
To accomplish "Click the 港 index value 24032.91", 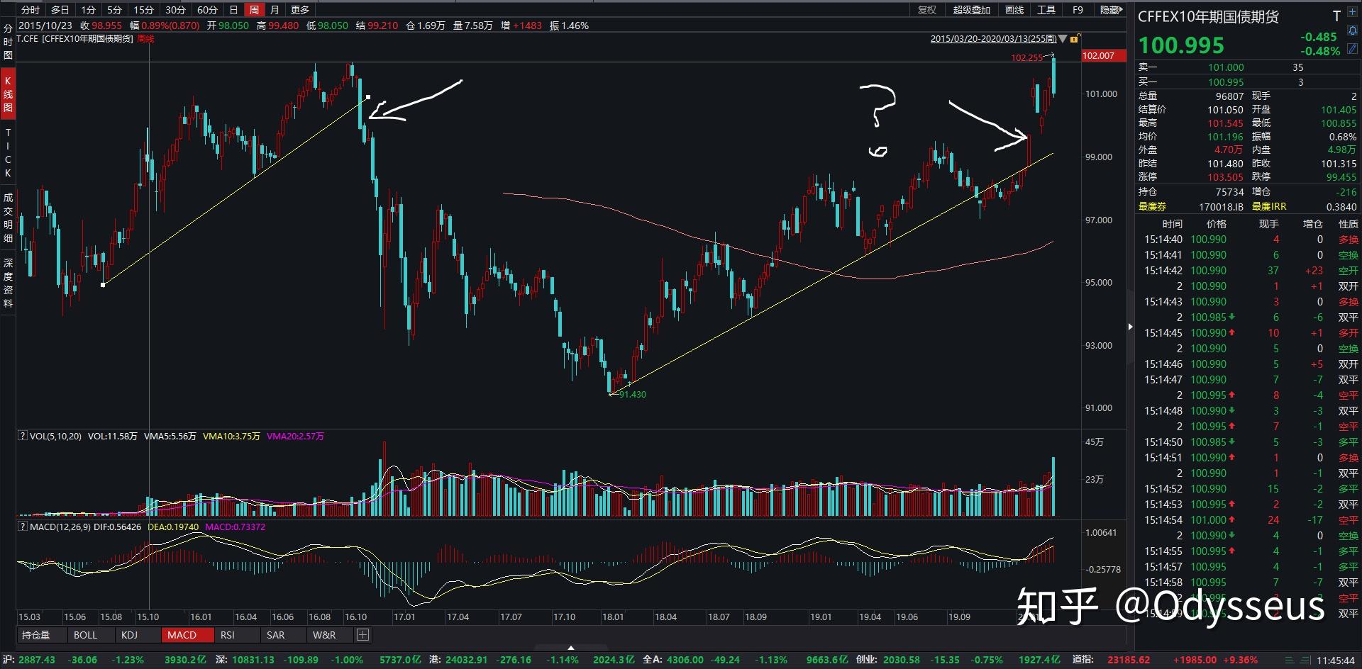I will 465,660.
